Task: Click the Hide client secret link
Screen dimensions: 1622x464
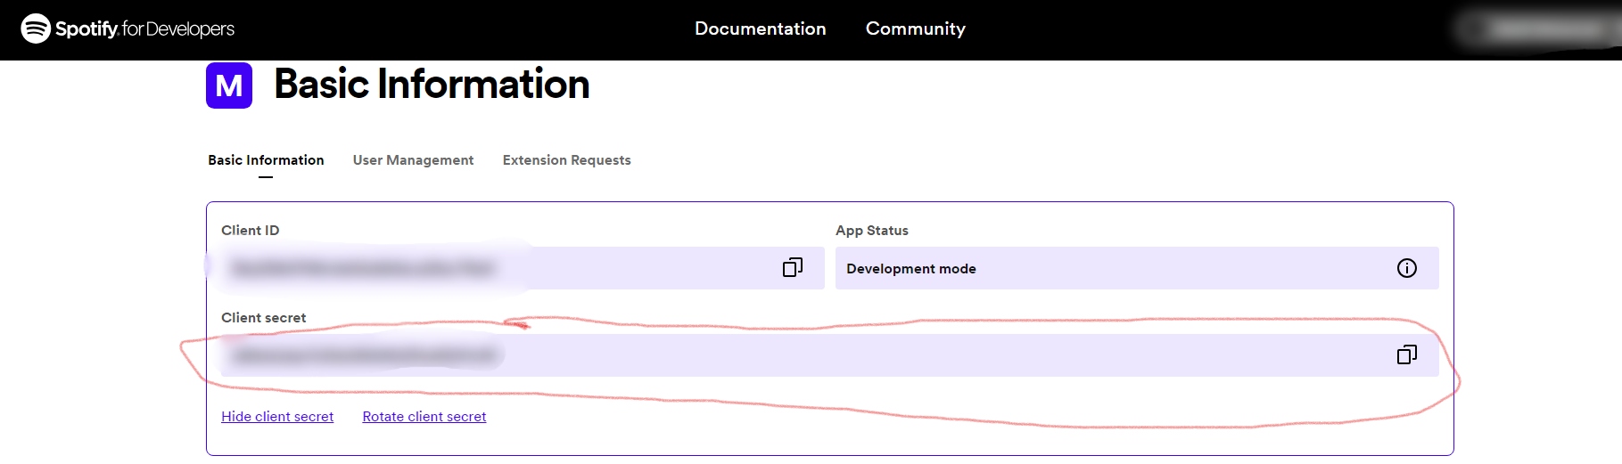Action: click(x=277, y=417)
